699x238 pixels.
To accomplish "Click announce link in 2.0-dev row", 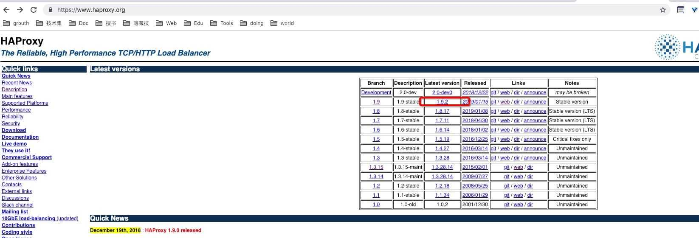I will (535, 92).
